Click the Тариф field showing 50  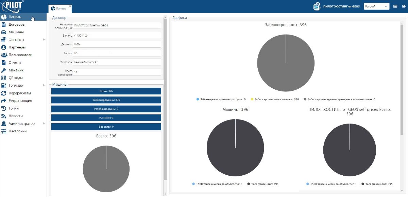117,53
